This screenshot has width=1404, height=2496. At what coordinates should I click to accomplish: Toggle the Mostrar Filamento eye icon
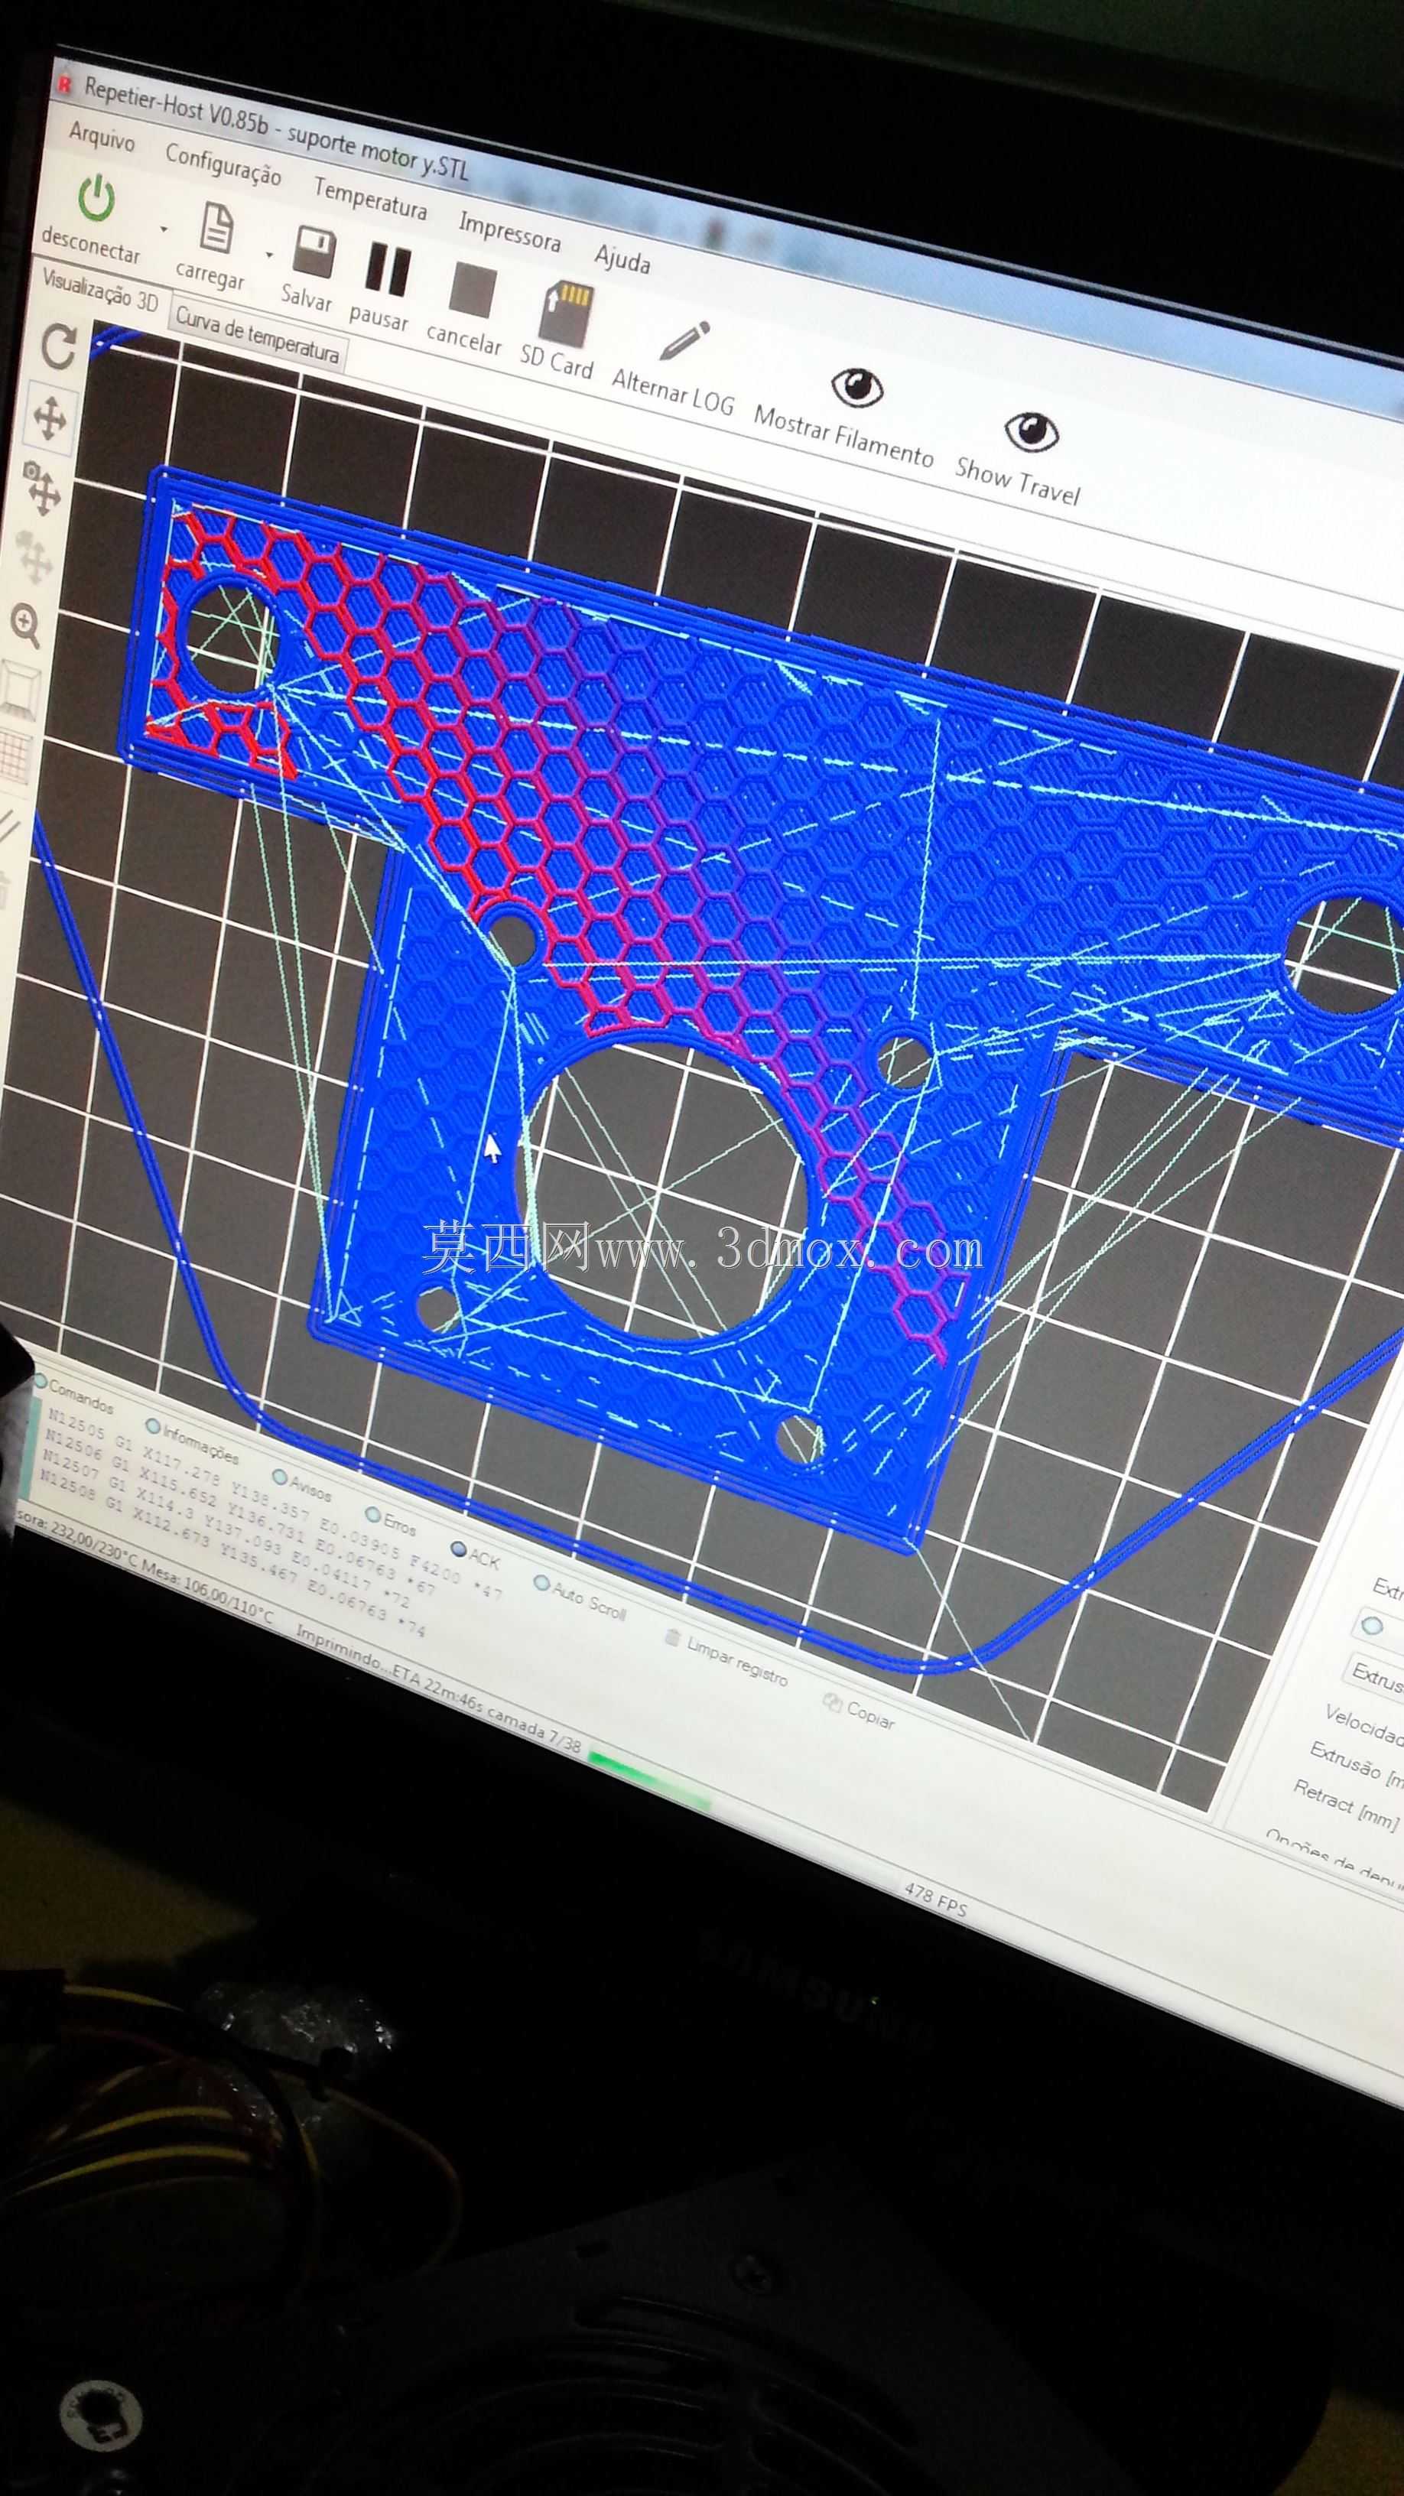[857, 387]
